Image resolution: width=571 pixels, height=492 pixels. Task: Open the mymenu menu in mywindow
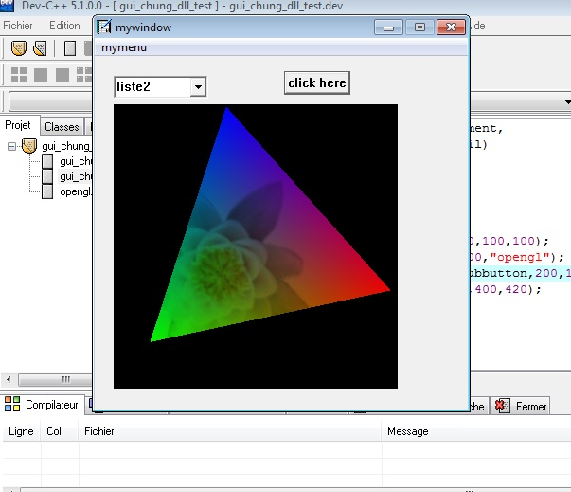pos(124,47)
